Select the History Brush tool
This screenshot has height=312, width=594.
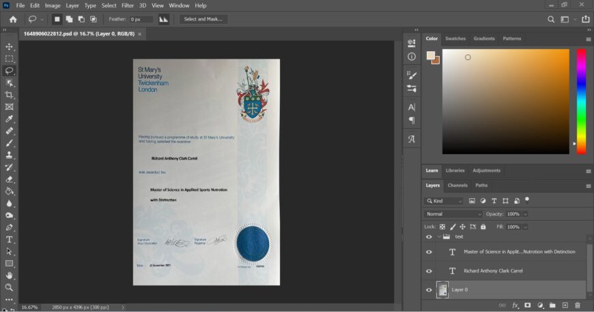(x=9, y=167)
